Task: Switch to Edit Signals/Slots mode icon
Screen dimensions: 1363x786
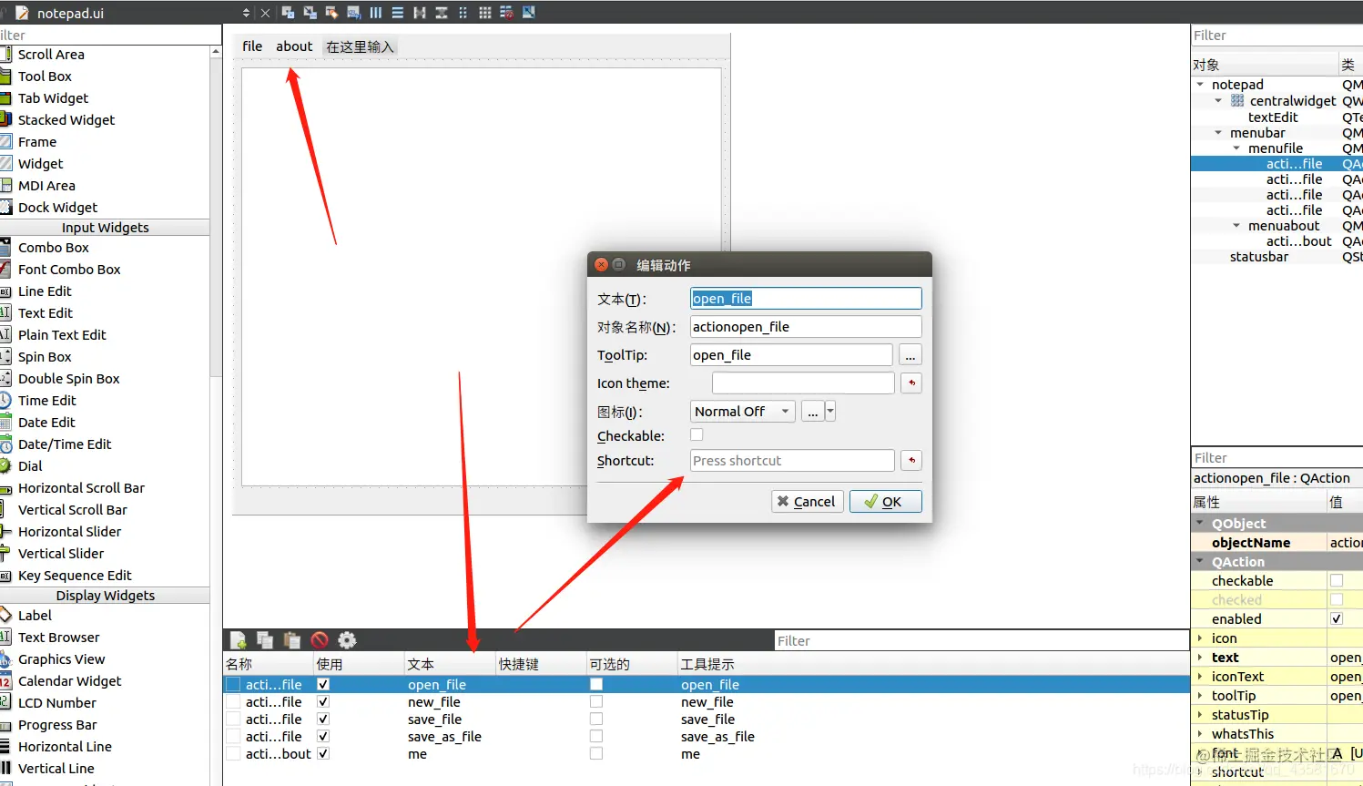Action: pos(310,13)
